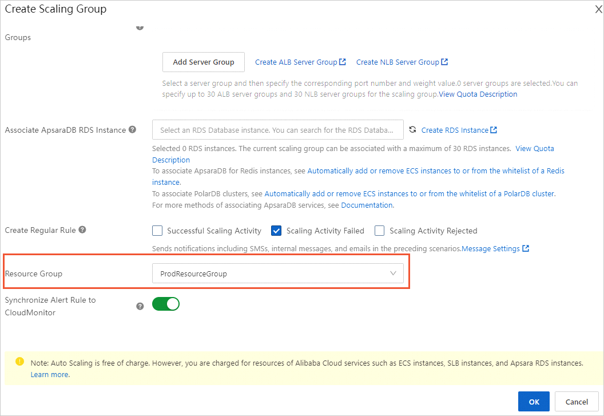Open the RDS Database instance selection field
Viewport: 604px width, 416px height.
278,130
